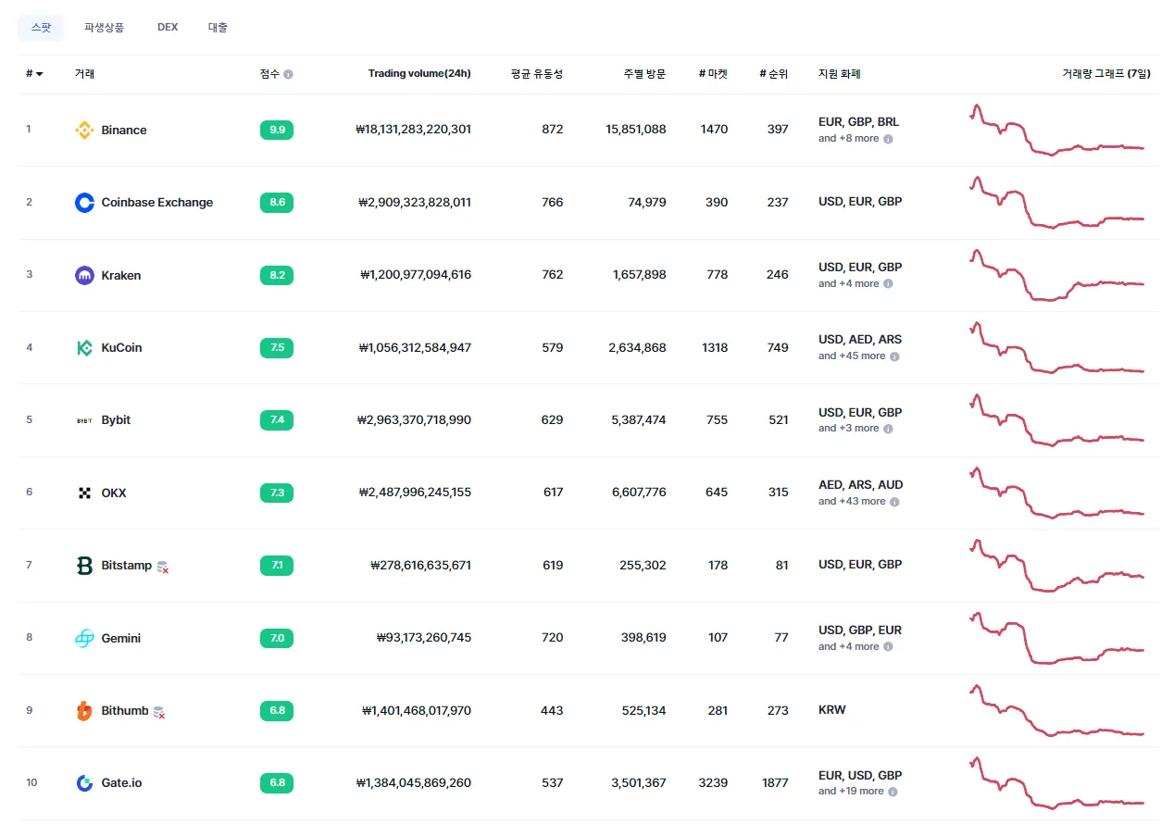This screenshot has width=1174, height=824.
Task: Click the 지원 화폐 column header
Action: (840, 74)
